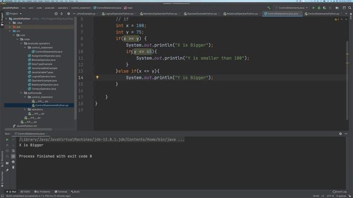Click soft-wrap icon in Run console toolbar
Viewport: 353px width, 198px height.
click(x=13, y=151)
